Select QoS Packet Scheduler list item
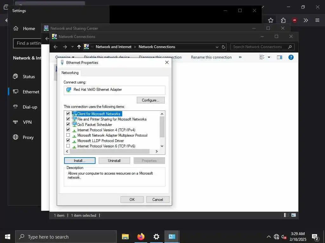This screenshot has width=325, height=243. point(95,125)
